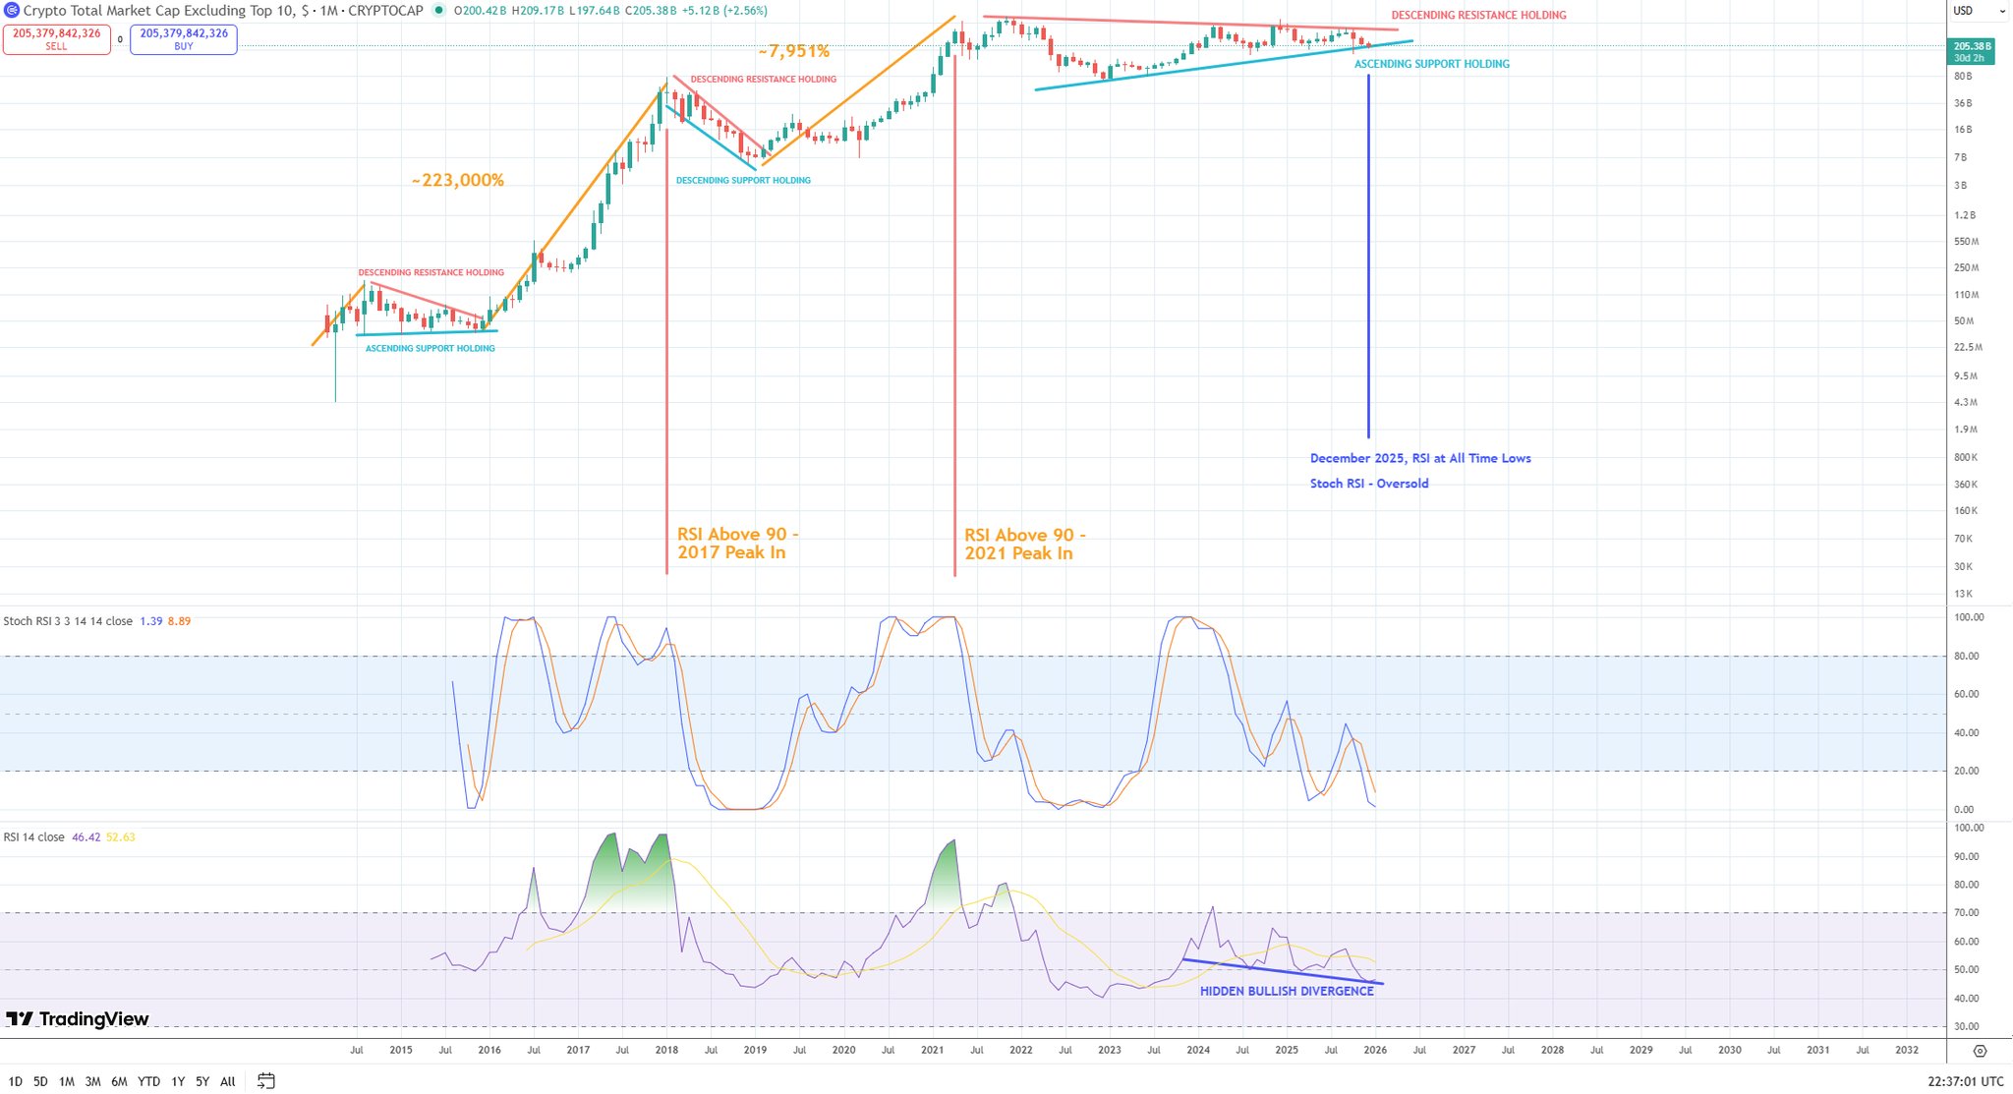This screenshot has width=2013, height=1094.
Task: Click the UTC clock time display
Action: (1966, 1081)
